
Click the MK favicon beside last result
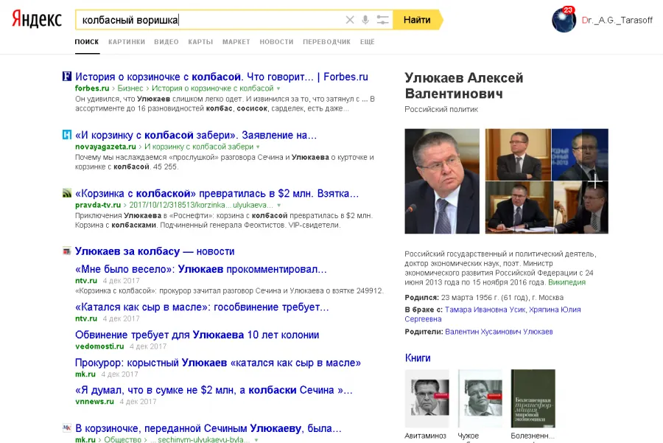67,428
